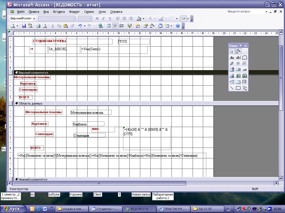Screen dimensions: 285x213
Task: Open Print Preview magnifier icon
Action: click(45, 26)
